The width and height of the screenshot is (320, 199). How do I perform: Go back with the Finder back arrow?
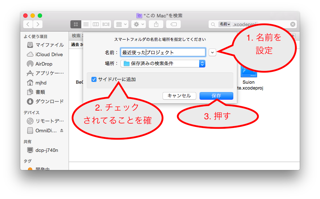(x=28, y=24)
